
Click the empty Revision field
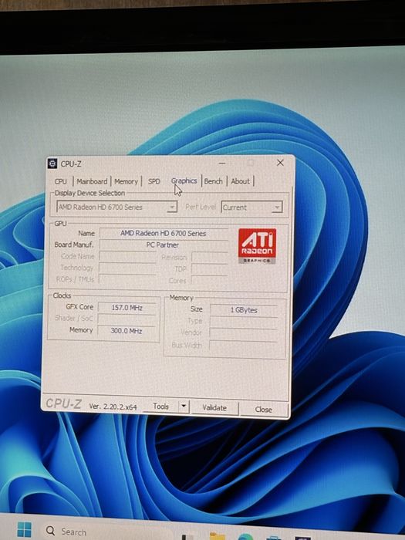210,257
